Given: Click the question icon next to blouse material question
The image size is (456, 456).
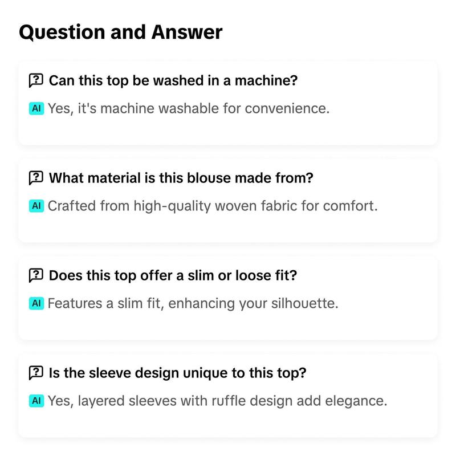Looking at the screenshot, I should [x=36, y=178].
